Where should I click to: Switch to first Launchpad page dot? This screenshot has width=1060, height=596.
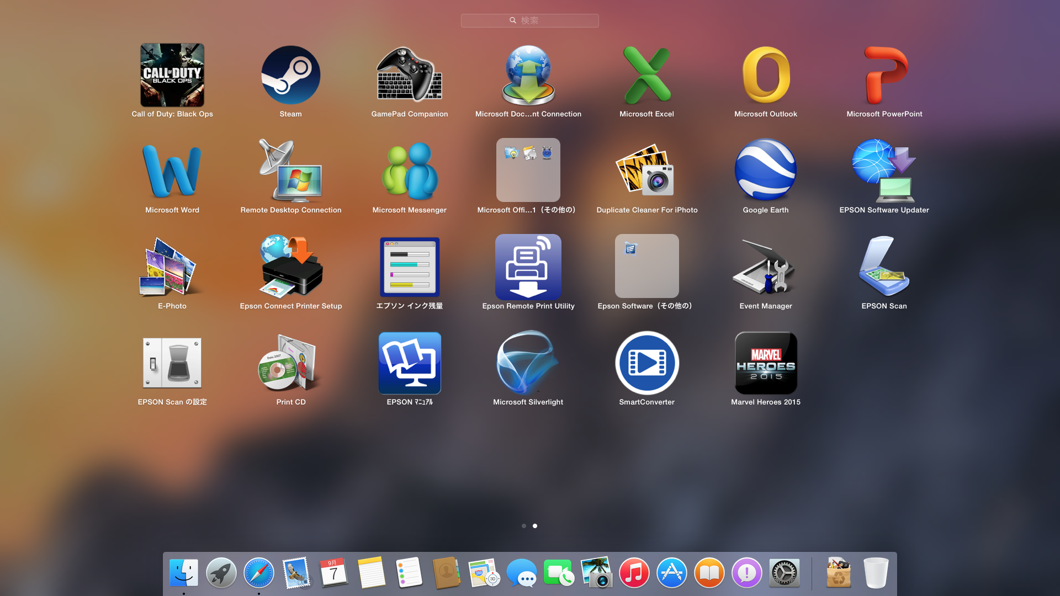(524, 526)
